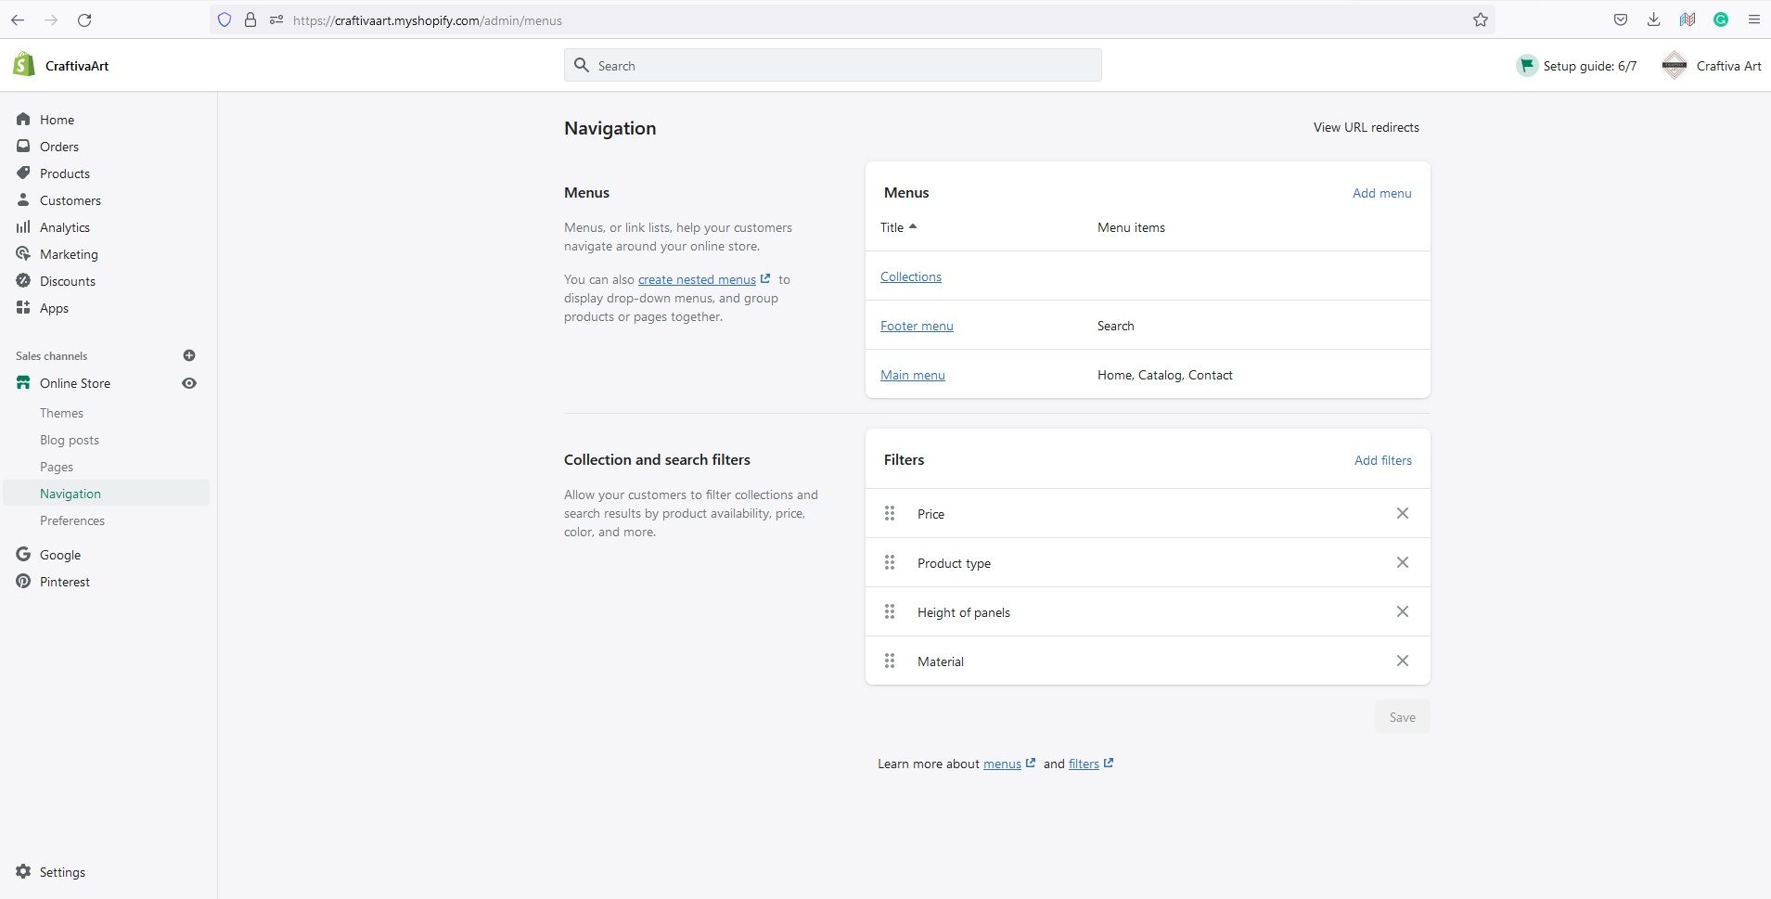Click the Add menu link
The image size is (1771, 899).
[1381, 193]
